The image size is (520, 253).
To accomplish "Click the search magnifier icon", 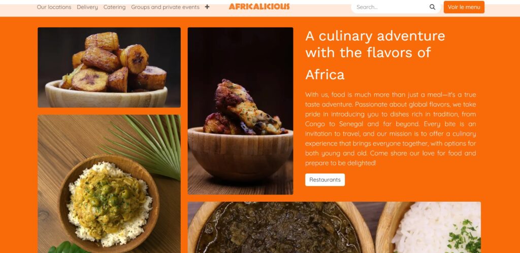I will pos(432,7).
